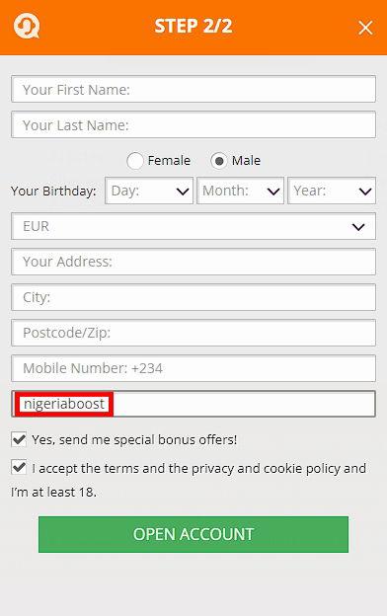387x616 pixels.
Task: Click the Your First Name field
Action: click(193, 89)
